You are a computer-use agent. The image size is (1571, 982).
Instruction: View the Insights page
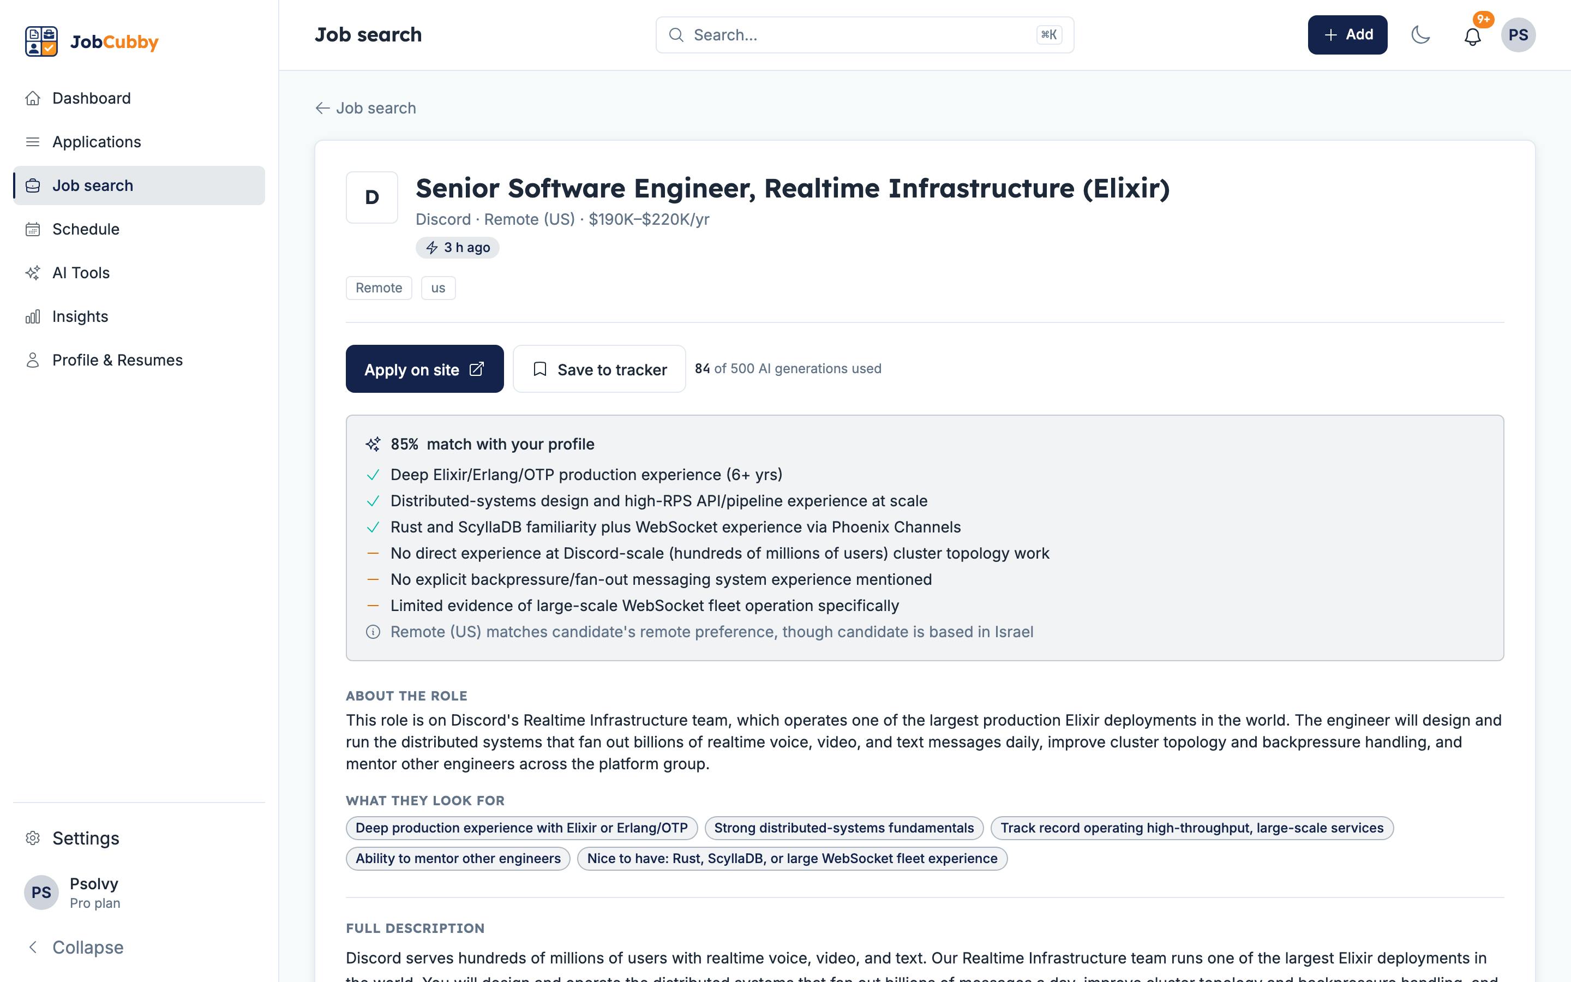coord(139,316)
